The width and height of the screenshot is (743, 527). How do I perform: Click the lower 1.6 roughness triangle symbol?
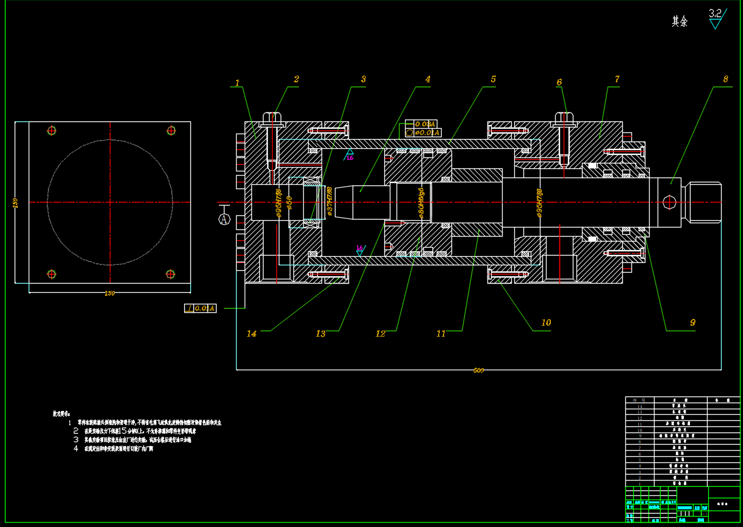[360, 249]
